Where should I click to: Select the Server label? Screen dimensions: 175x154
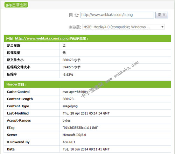(x=12, y=135)
